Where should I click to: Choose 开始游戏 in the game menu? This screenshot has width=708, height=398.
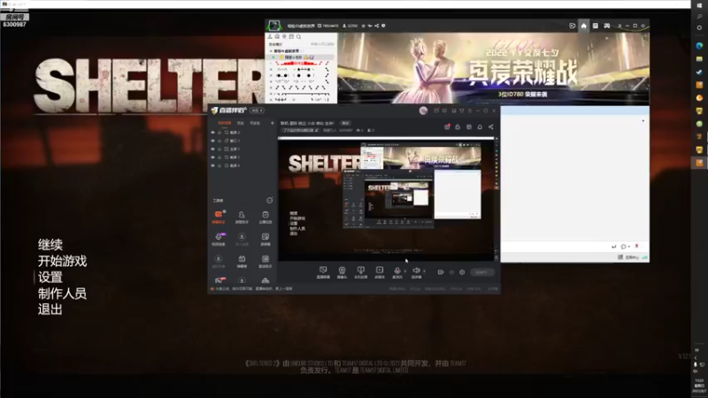62,261
